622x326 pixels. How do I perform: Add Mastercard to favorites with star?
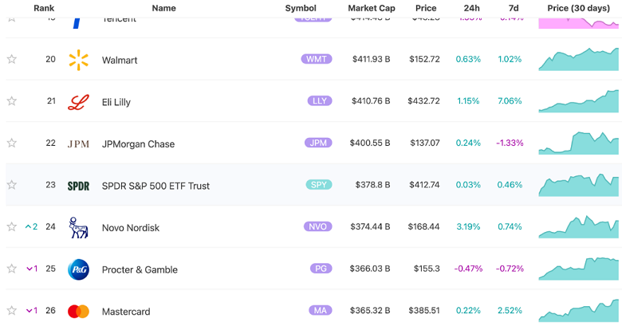click(x=12, y=311)
